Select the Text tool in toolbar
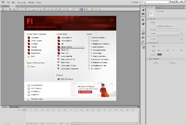Viewport: 186px width, 125px height. click(26, 9)
